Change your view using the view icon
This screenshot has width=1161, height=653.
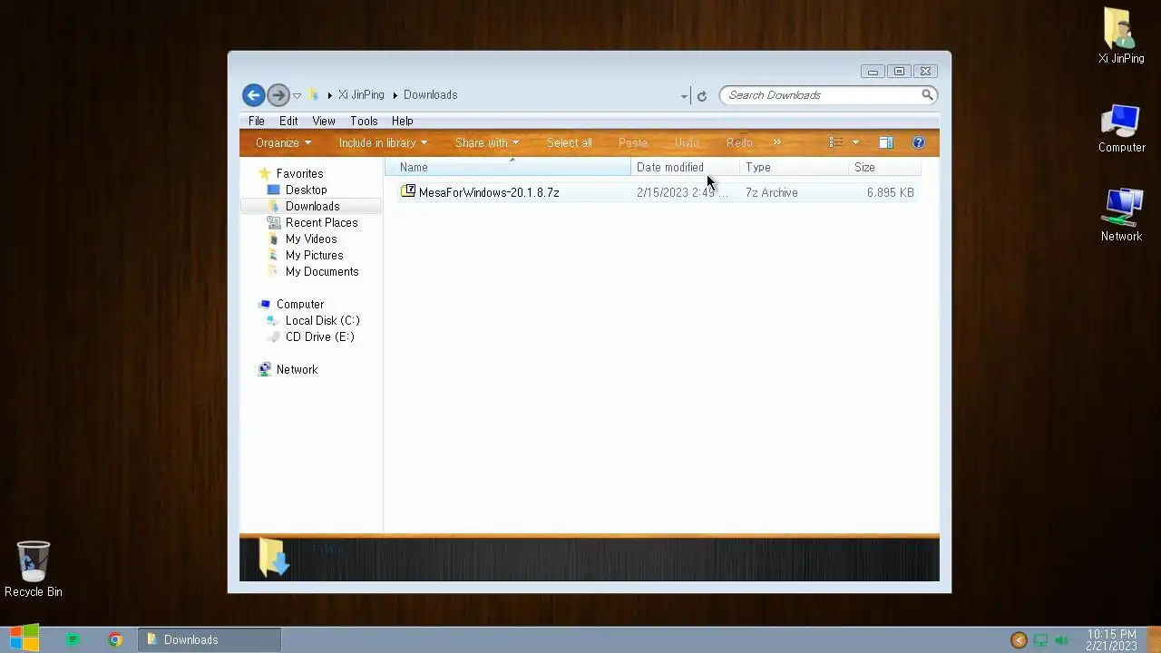click(836, 142)
